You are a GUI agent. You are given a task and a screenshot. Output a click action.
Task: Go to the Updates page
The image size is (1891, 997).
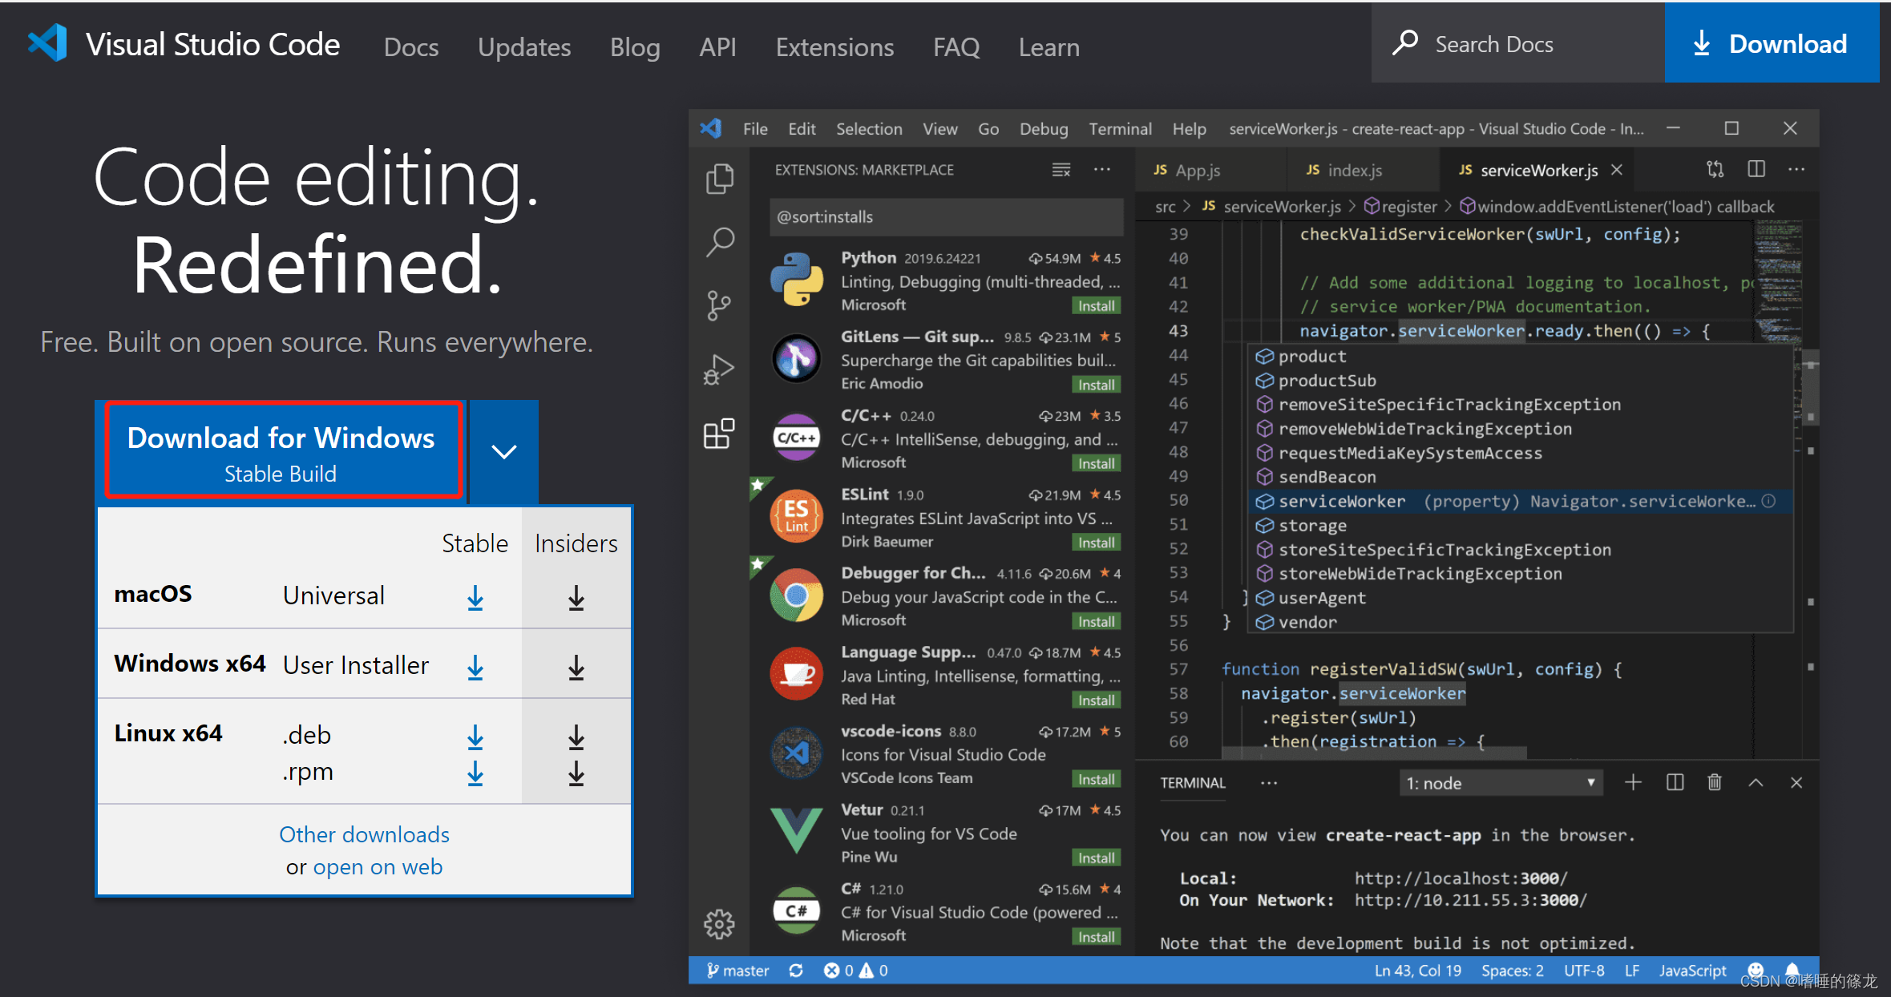[524, 47]
